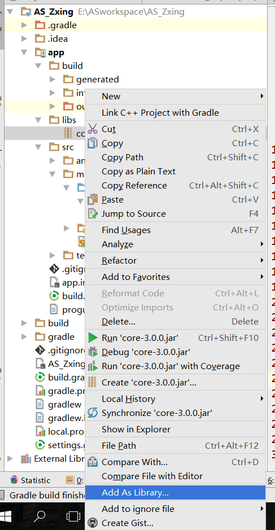This screenshot has height=530, width=275.
Task: Click the Create Gist GitHub icon
Action: click(x=93, y=523)
